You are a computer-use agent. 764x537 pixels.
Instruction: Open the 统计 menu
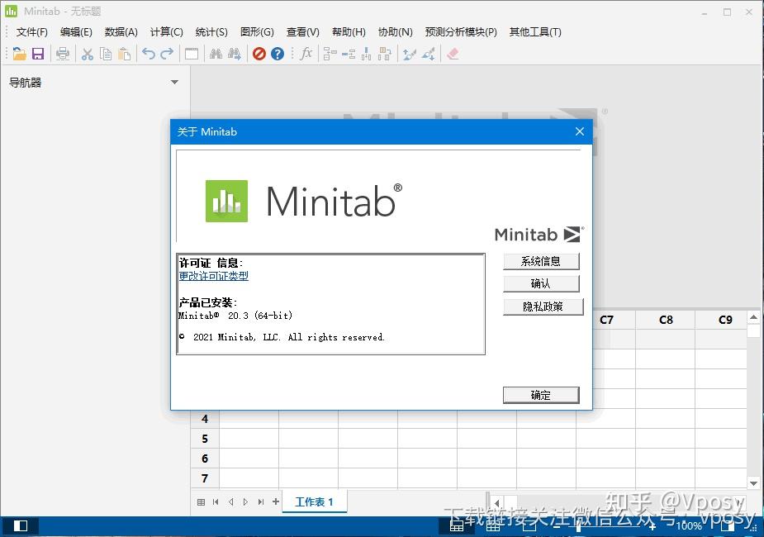coord(211,32)
